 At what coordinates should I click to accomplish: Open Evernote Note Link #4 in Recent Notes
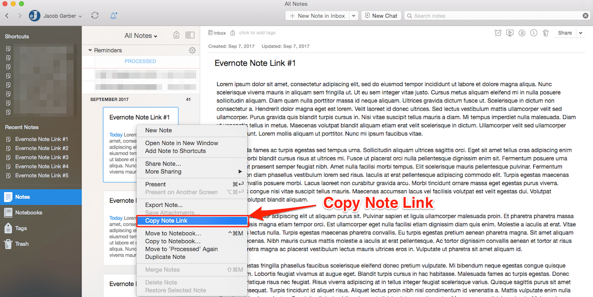(x=42, y=167)
